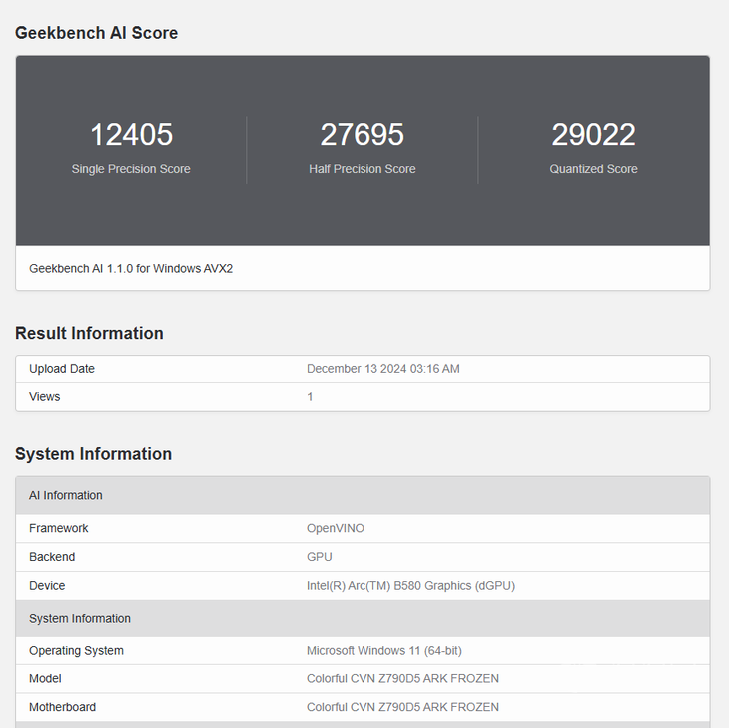This screenshot has width=729, height=728.
Task: Click the Upload Date row label
Action: [x=62, y=369]
